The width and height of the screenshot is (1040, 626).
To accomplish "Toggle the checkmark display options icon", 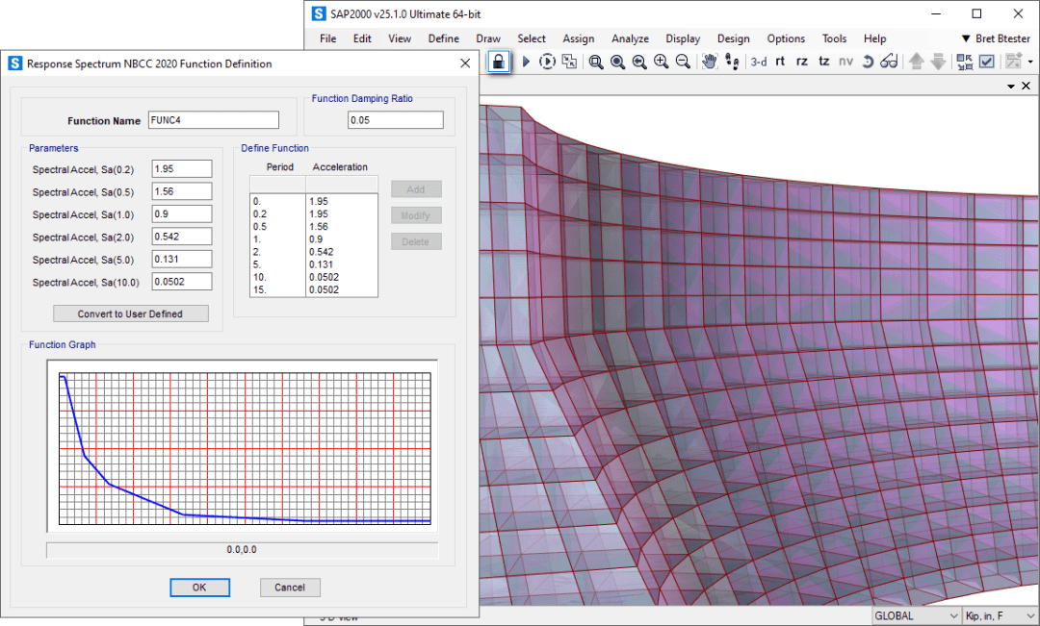I will [x=987, y=62].
